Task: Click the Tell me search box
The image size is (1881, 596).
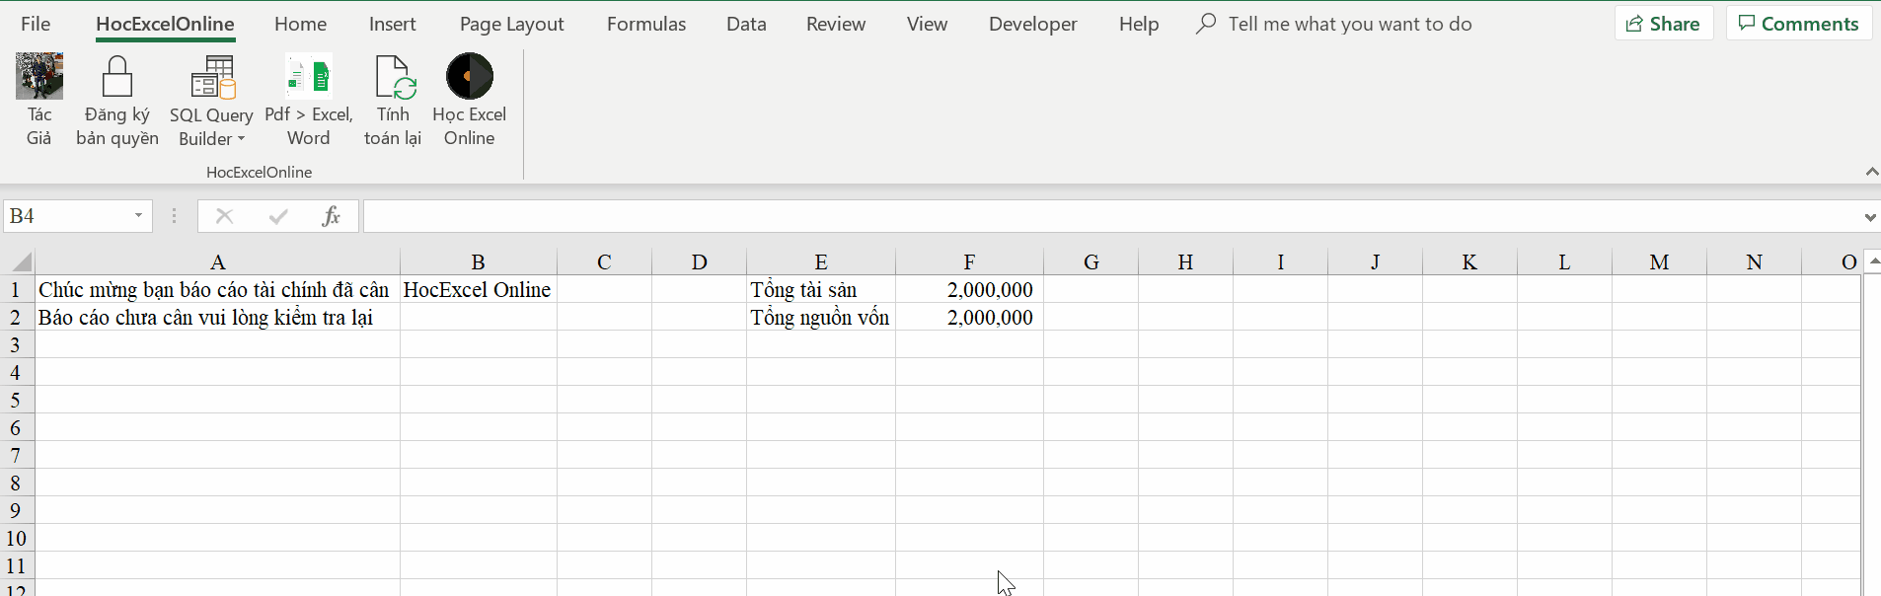Action: tap(1349, 24)
